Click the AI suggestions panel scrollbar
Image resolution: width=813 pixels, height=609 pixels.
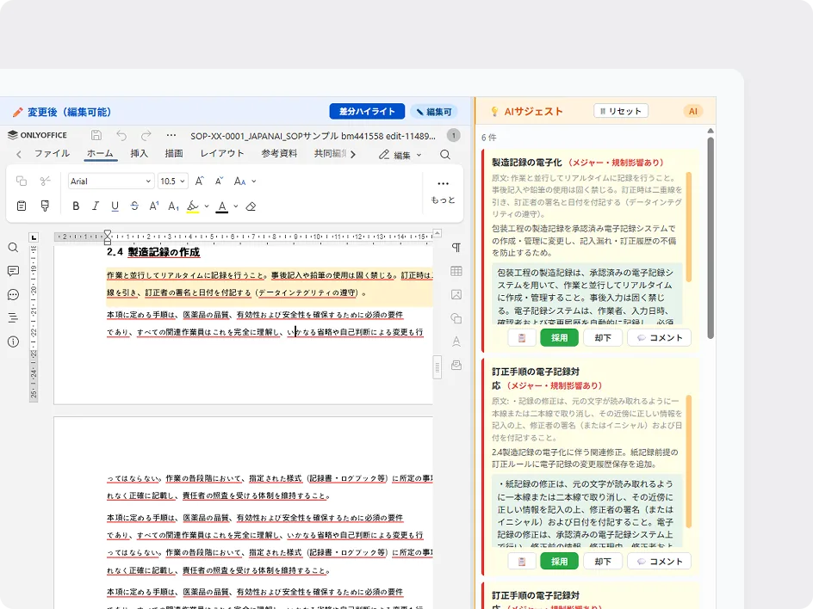(x=711, y=237)
